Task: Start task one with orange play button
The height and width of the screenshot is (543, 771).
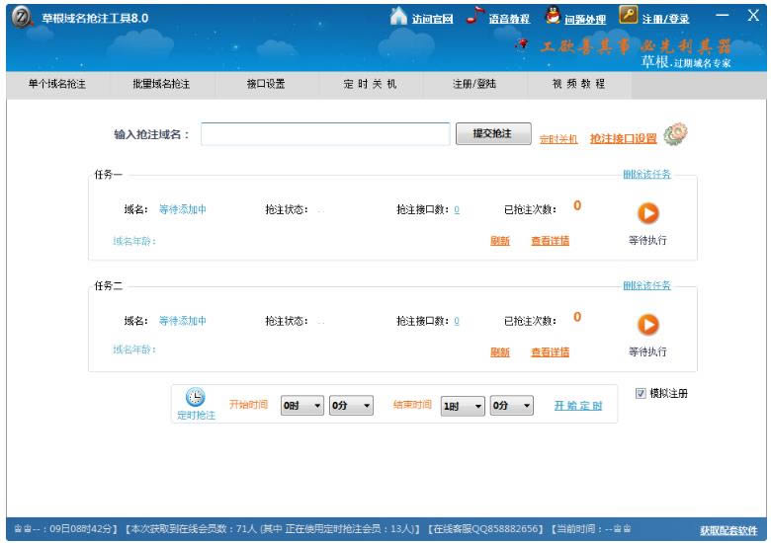Action: click(647, 212)
